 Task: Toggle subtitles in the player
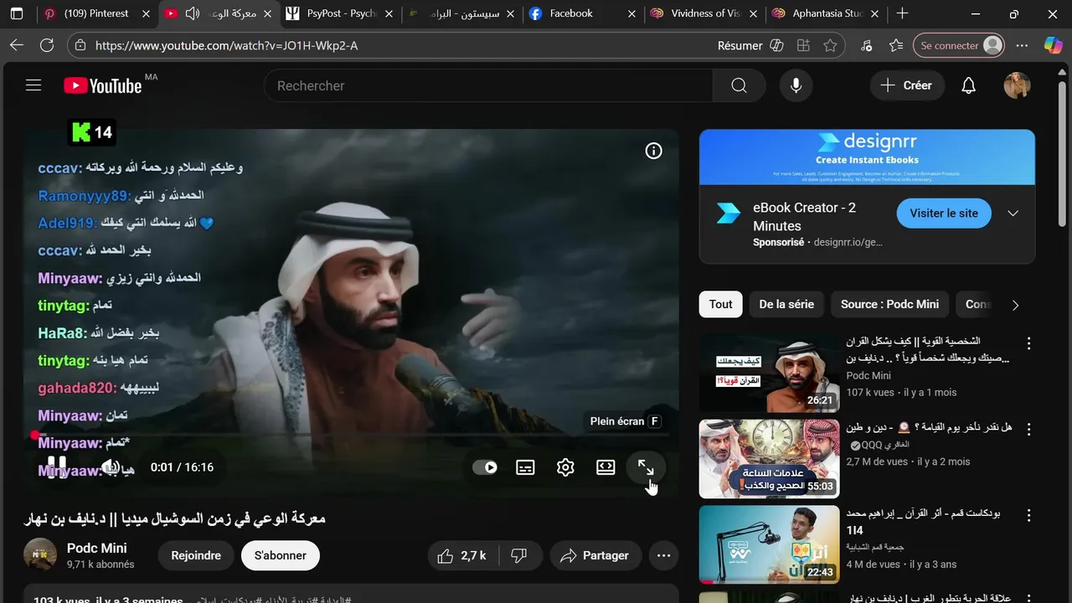pyautogui.click(x=525, y=467)
